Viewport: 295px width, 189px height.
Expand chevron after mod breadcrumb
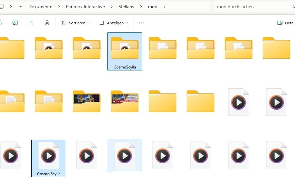tap(165, 7)
